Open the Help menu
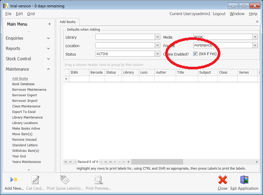This screenshot has width=263, height=195. click(x=253, y=14)
